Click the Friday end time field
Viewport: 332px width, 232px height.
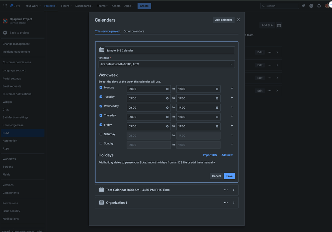198,126
